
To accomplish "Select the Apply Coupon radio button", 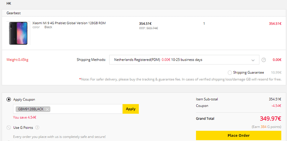I will 8,99.
